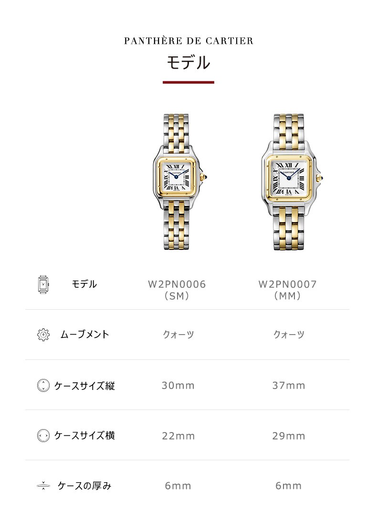Click the ケースサイズ横 row label

point(84,435)
